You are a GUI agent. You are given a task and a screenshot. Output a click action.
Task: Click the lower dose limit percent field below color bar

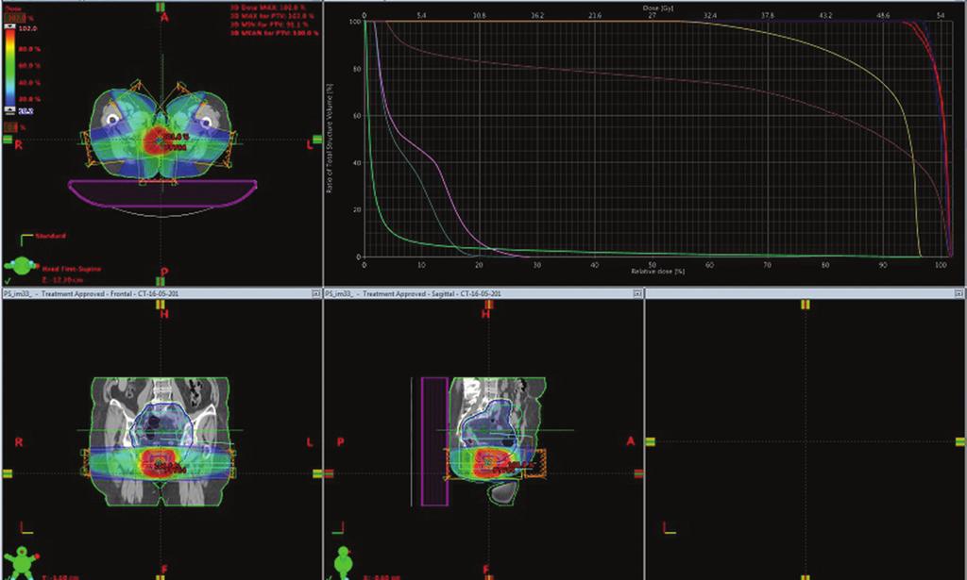pyautogui.click(x=11, y=126)
